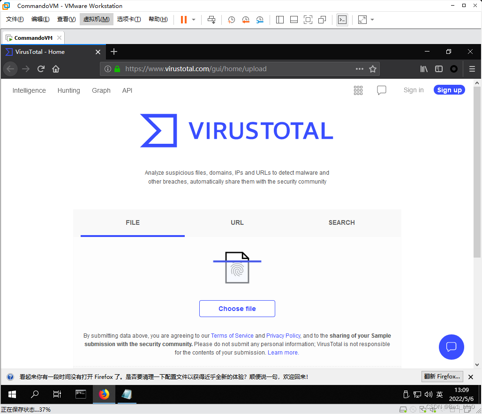The image size is (482, 414).
Task: Switch to Unity mode icon
Action: point(322,20)
